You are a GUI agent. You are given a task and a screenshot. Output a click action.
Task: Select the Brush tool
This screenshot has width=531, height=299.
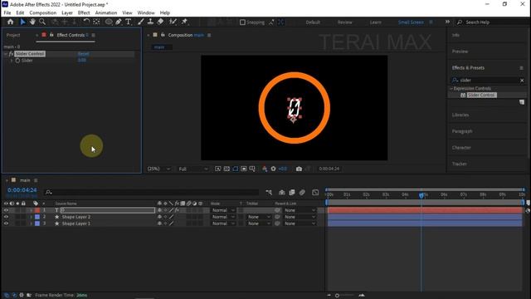pyautogui.click(x=140, y=22)
